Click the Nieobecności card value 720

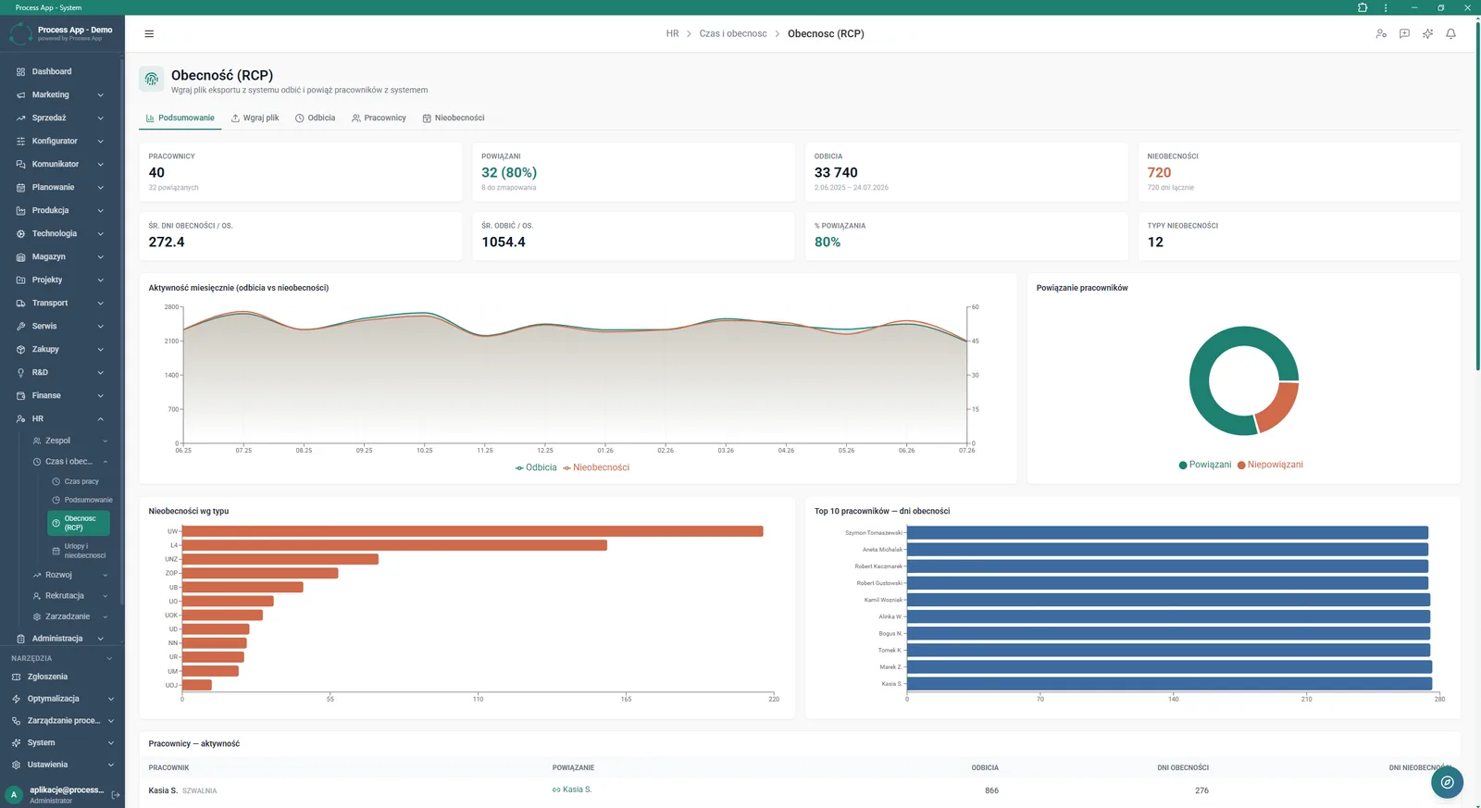[1159, 173]
